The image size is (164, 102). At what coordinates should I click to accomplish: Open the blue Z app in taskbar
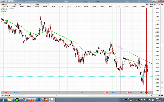38,100
